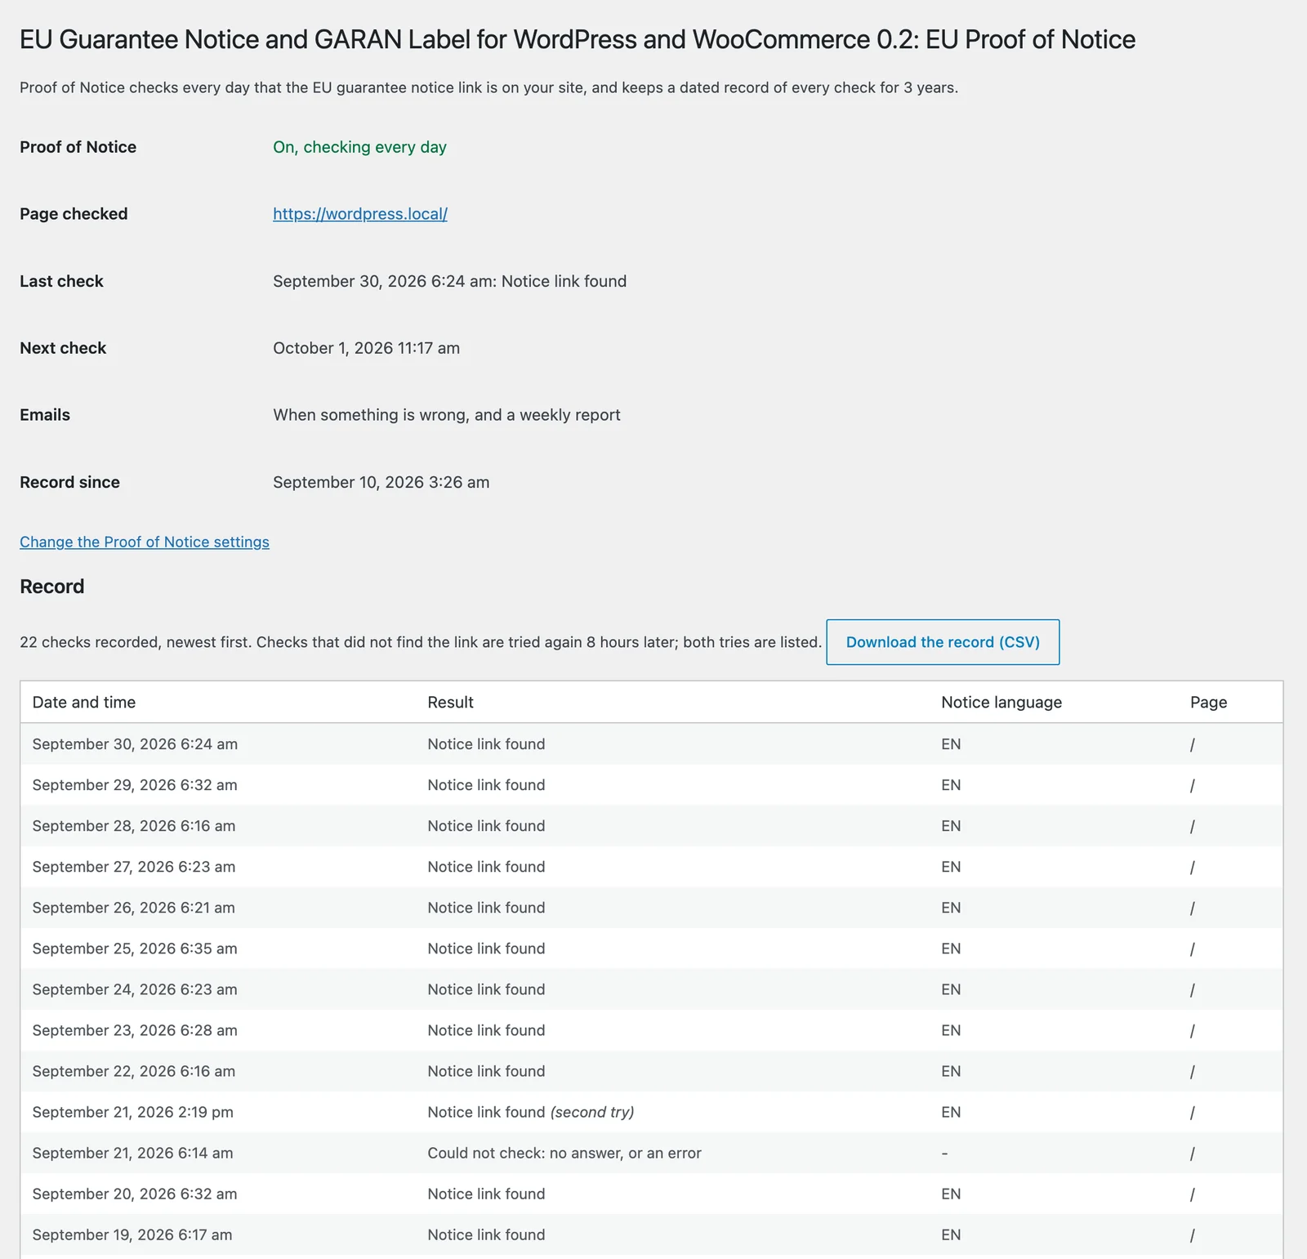This screenshot has height=1259, width=1307.
Task: Click the slash page cell in September 19 row
Action: tap(1193, 1235)
